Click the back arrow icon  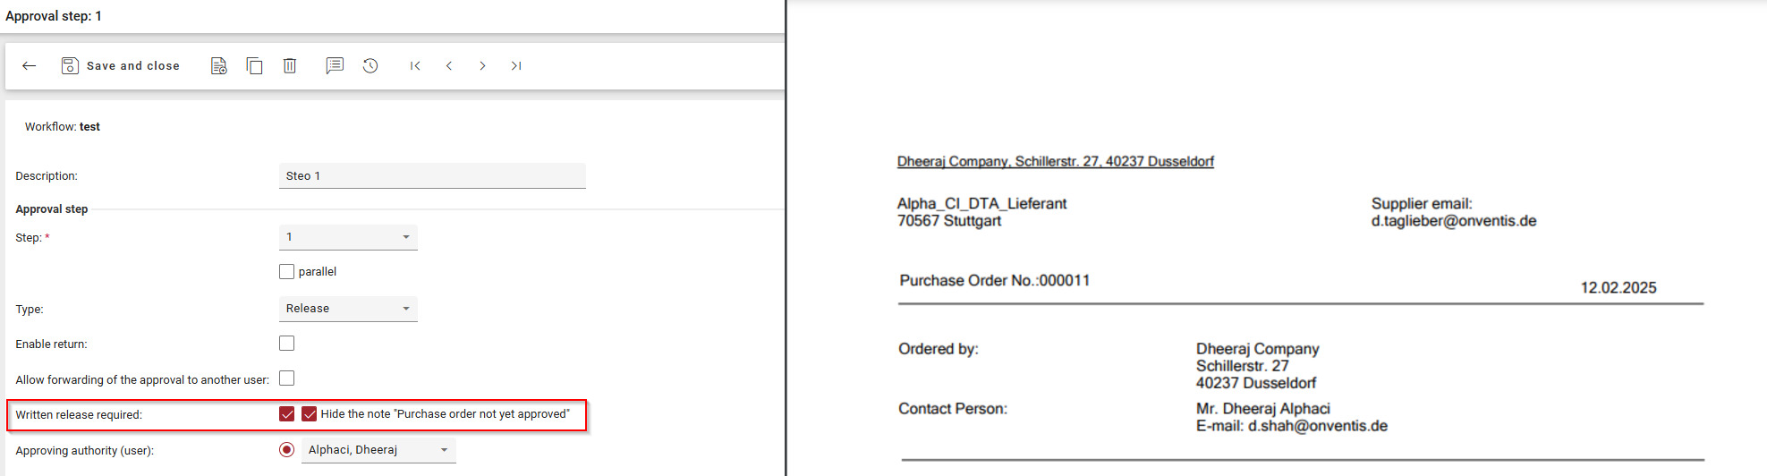pyautogui.click(x=30, y=65)
